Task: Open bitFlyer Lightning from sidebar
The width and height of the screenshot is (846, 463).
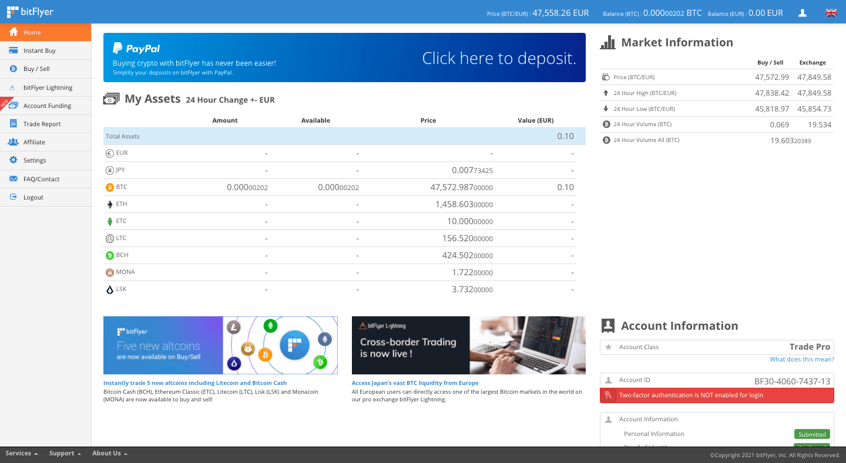Action: 46,87
